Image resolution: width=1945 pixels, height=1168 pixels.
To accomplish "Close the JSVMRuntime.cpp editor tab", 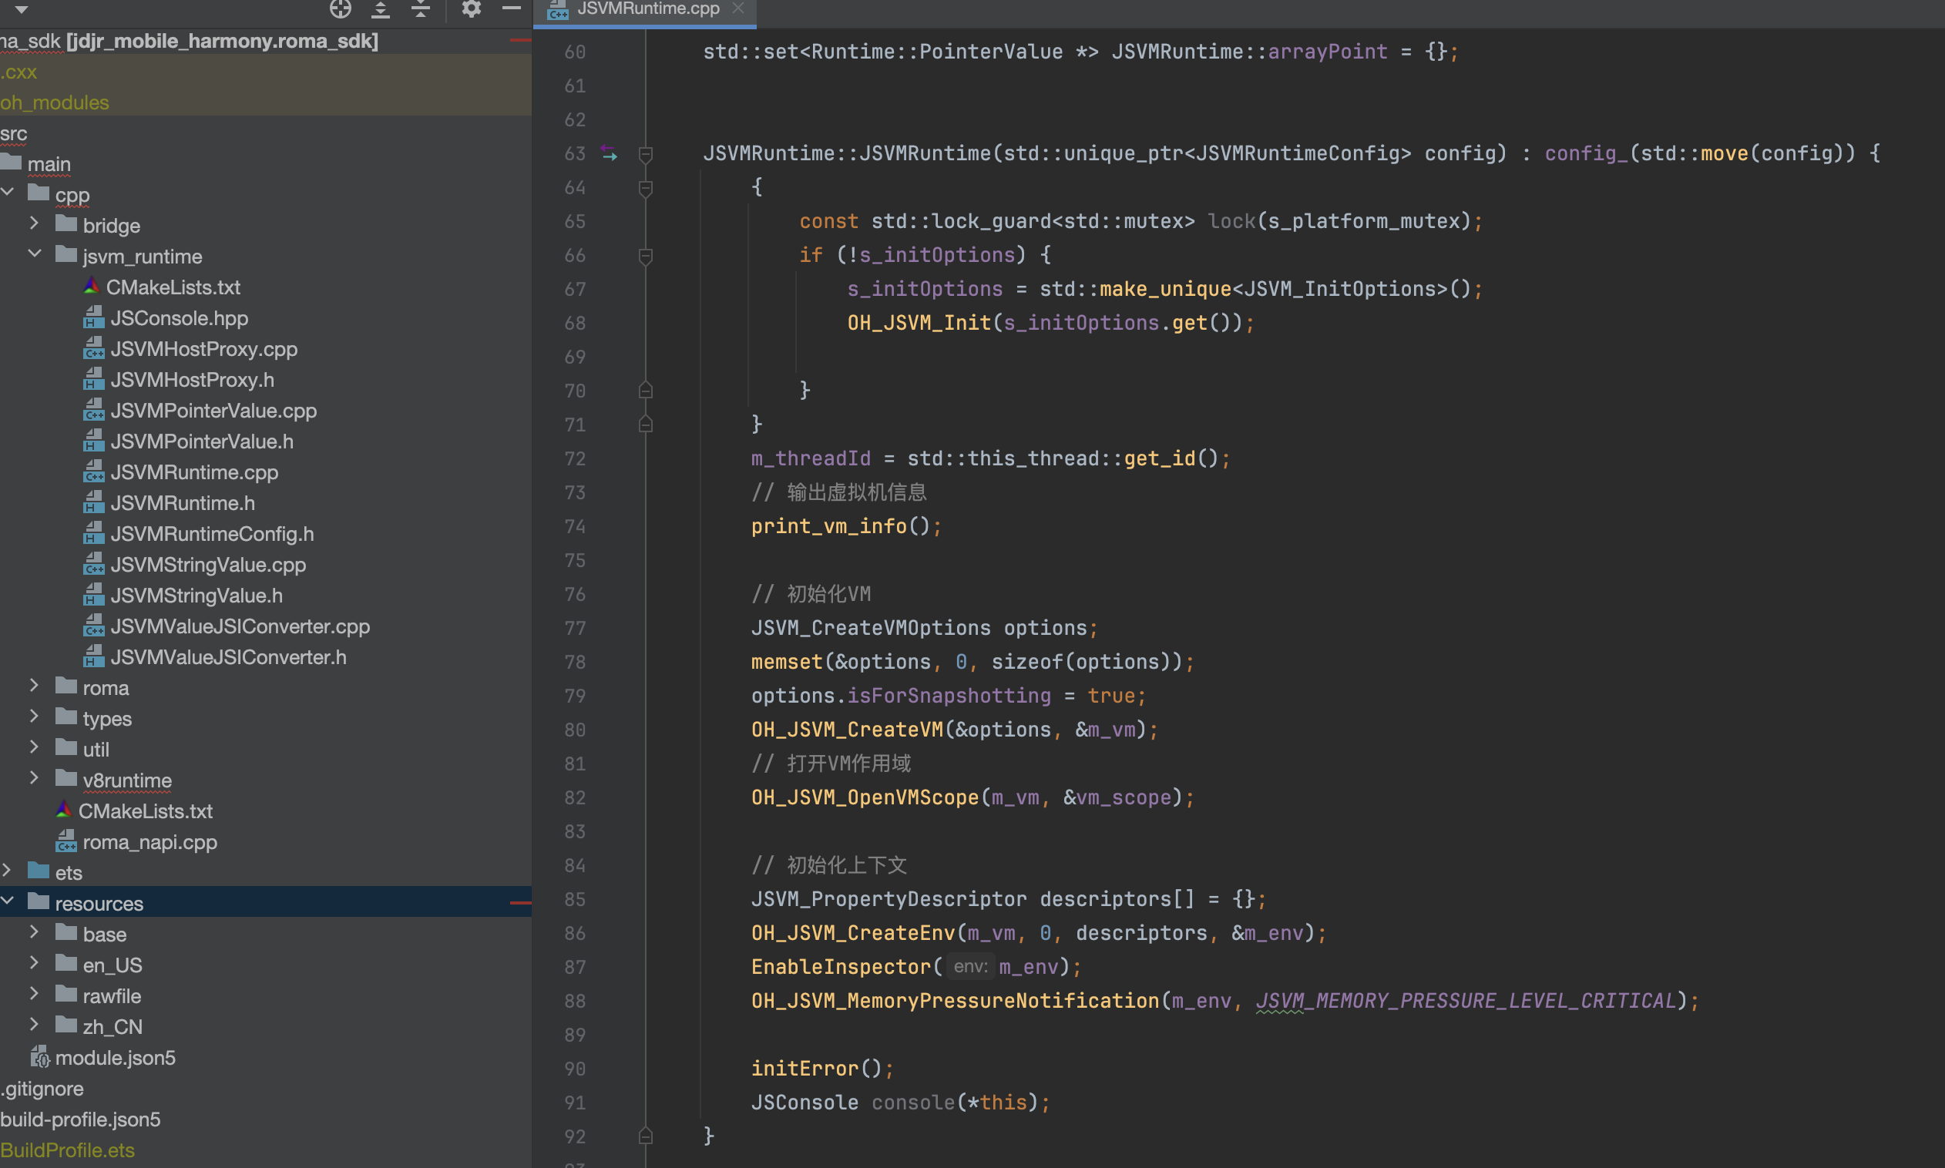I will coord(737,8).
